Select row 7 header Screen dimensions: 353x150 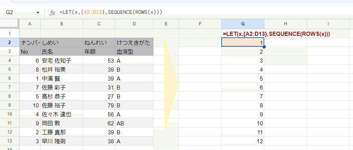coord(9,87)
